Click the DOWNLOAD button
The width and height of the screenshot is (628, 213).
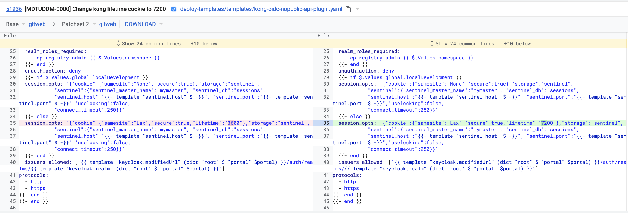[x=140, y=24]
